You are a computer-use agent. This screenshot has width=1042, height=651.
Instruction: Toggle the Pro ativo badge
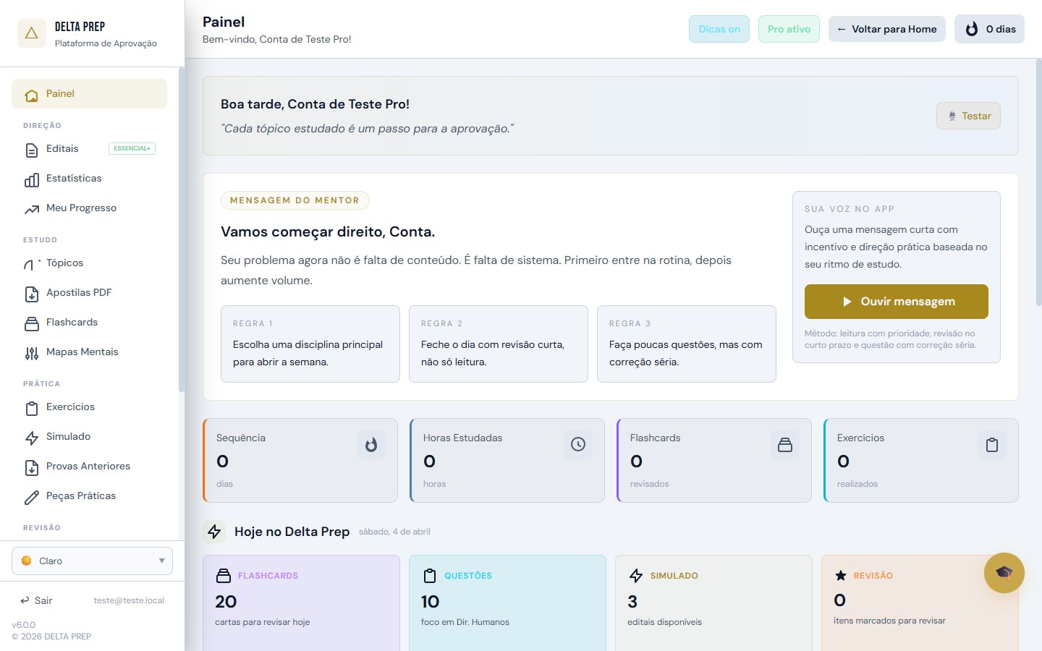point(789,29)
